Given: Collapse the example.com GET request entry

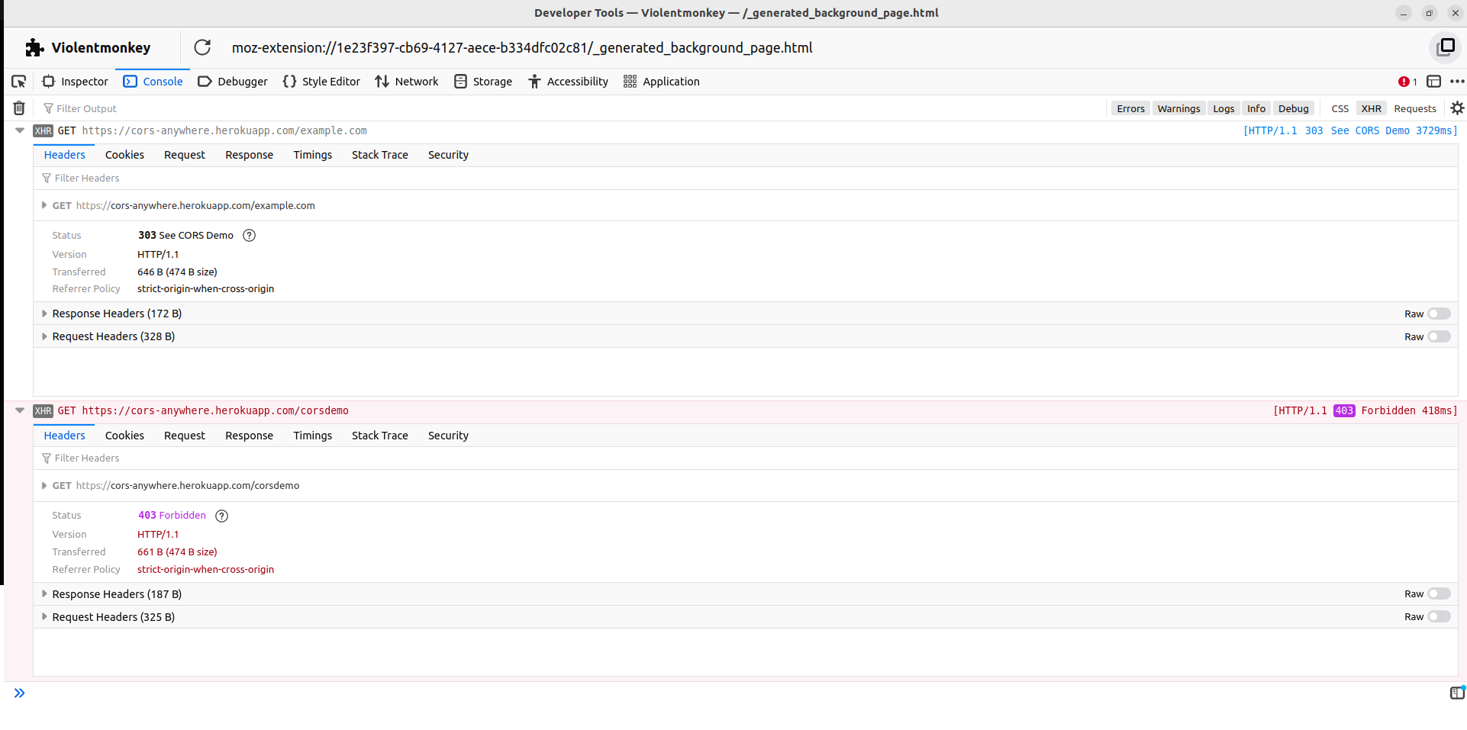Looking at the screenshot, I should coord(19,130).
